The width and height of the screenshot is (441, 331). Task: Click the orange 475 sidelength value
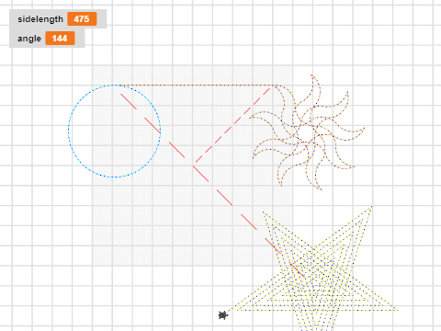pyautogui.click(x=82, y=19)
